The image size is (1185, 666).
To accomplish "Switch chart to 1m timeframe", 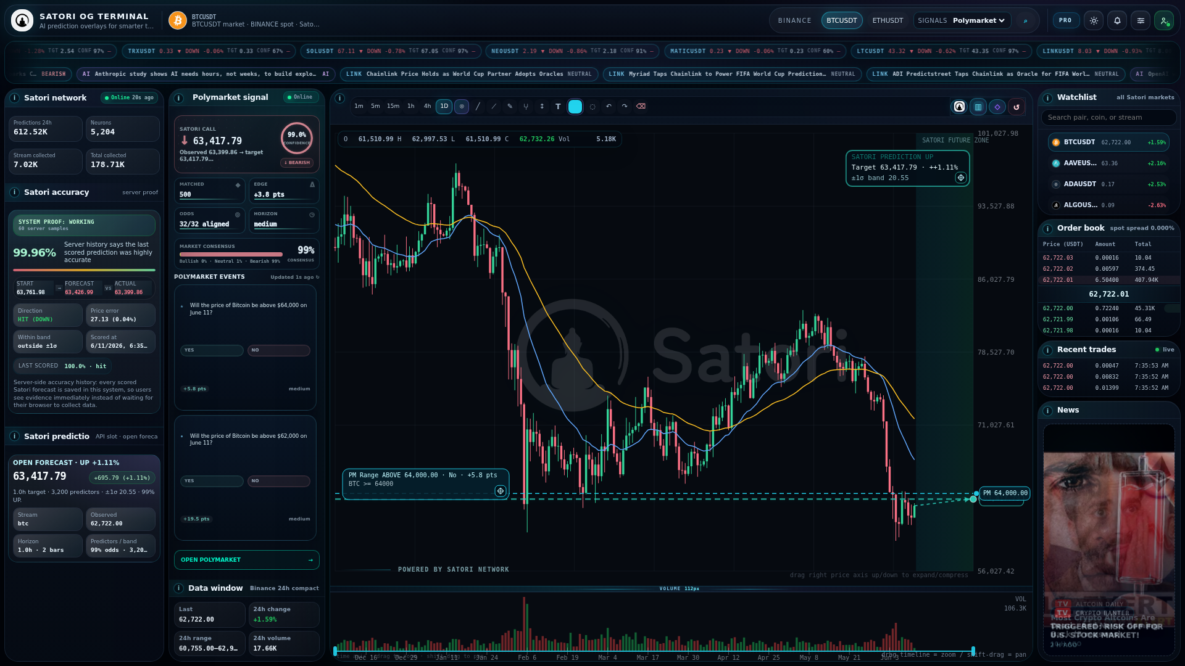I will coord(359,106).
